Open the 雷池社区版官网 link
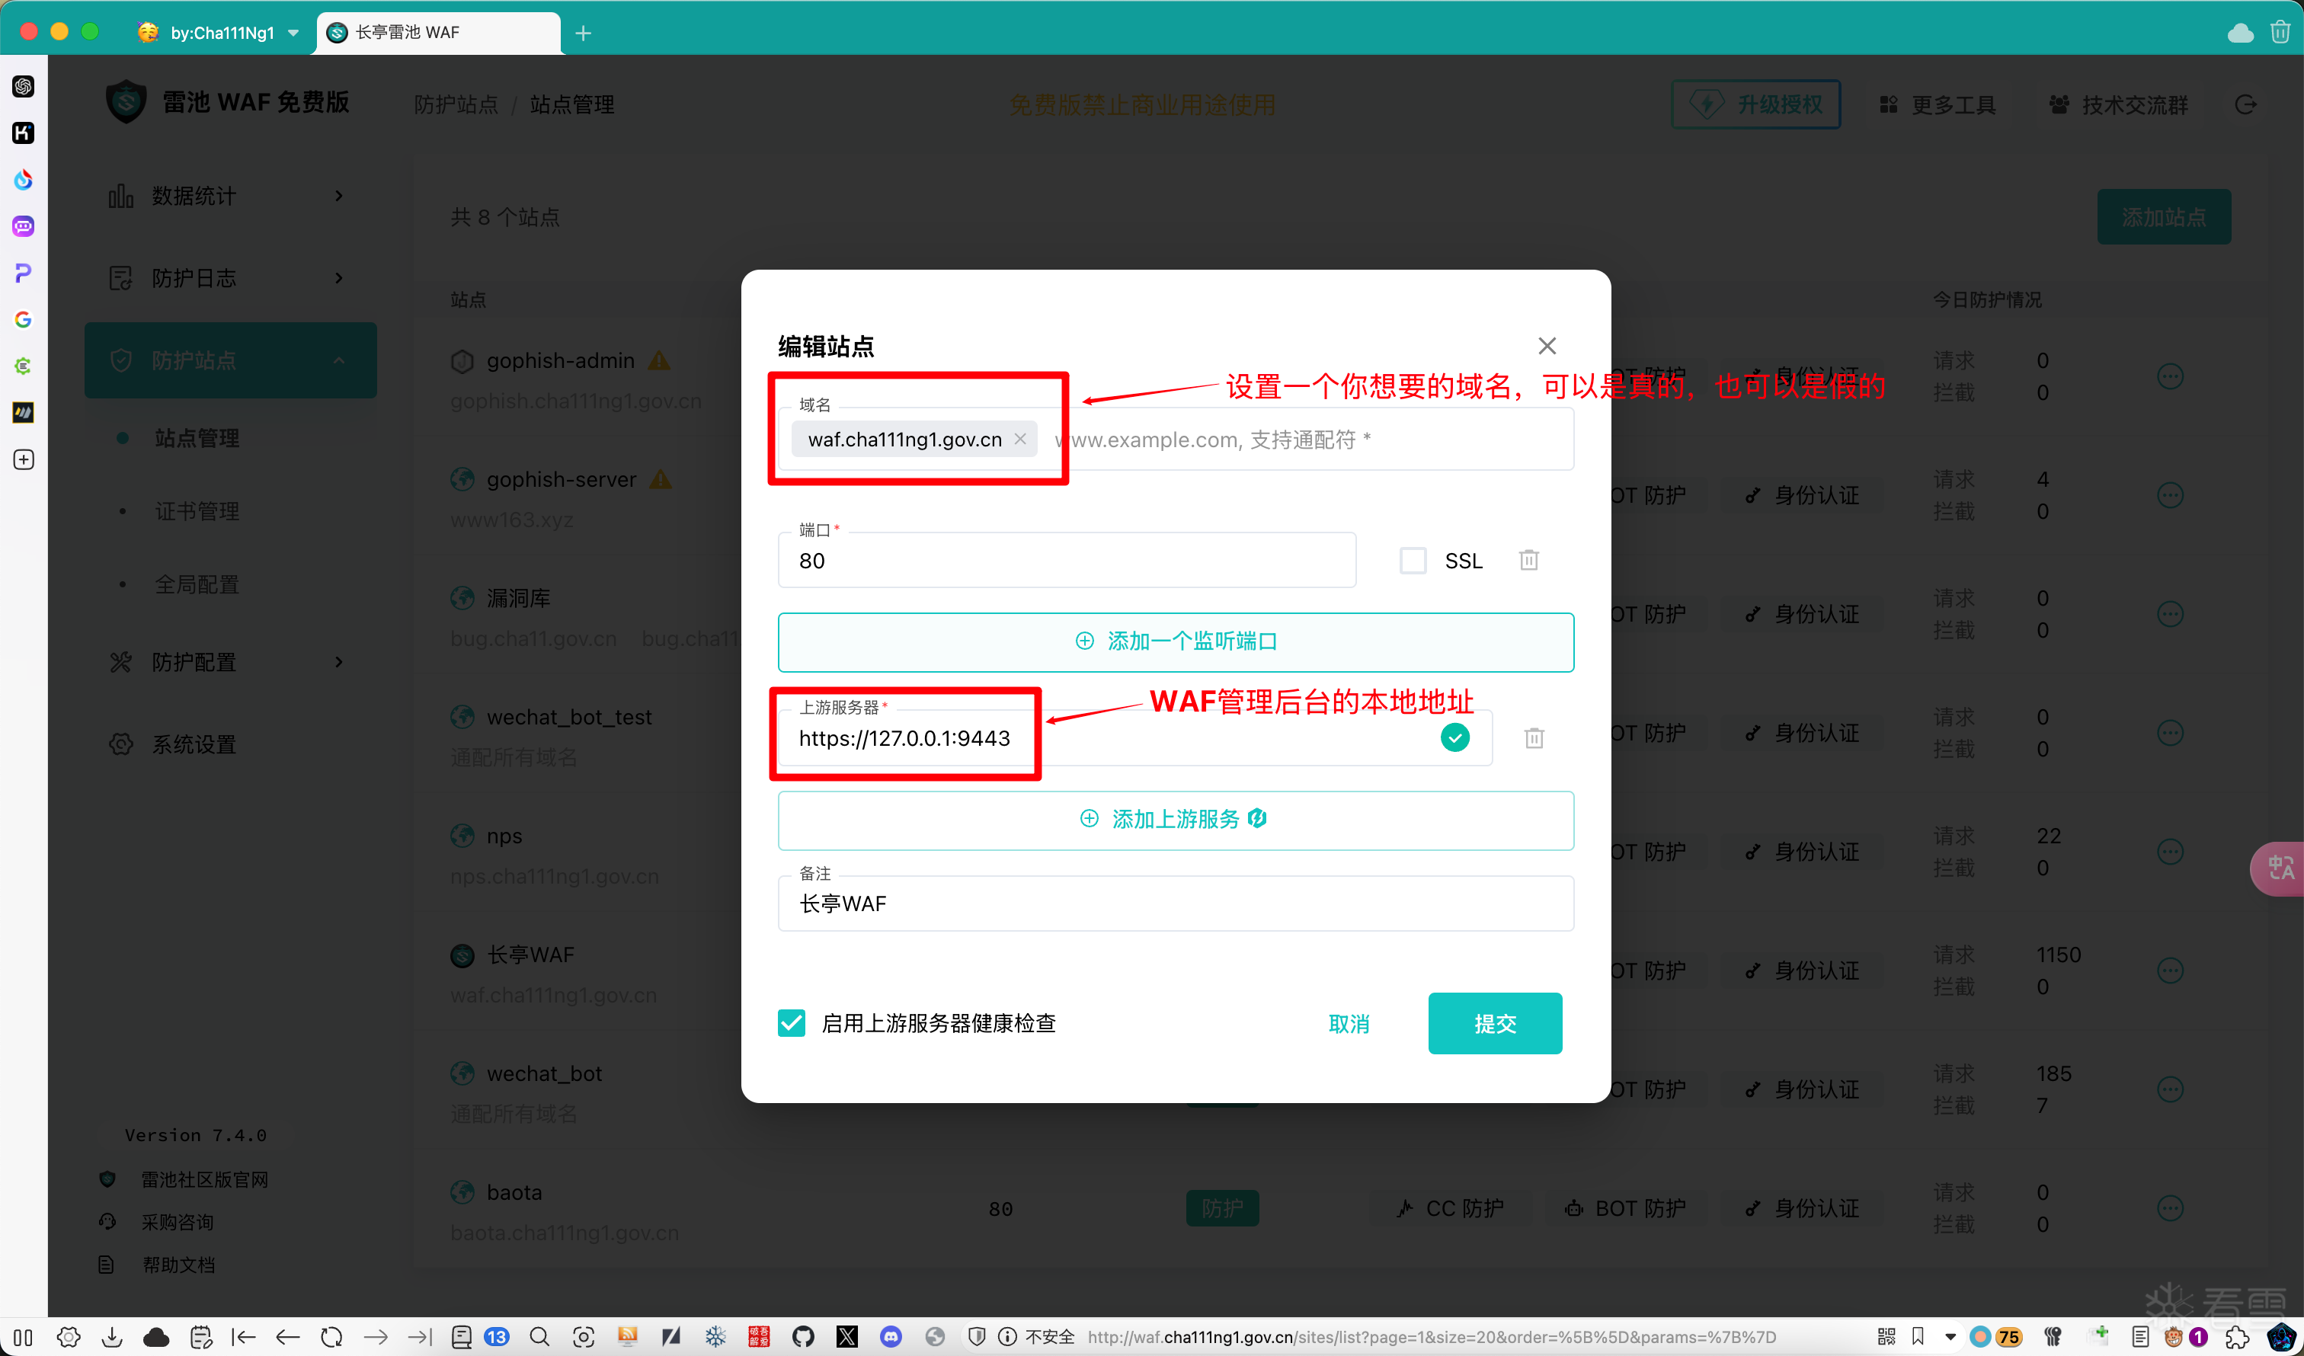The width and height of the screenshot is (2304, 1356). pyautogui.click(x=205, y=1179)
